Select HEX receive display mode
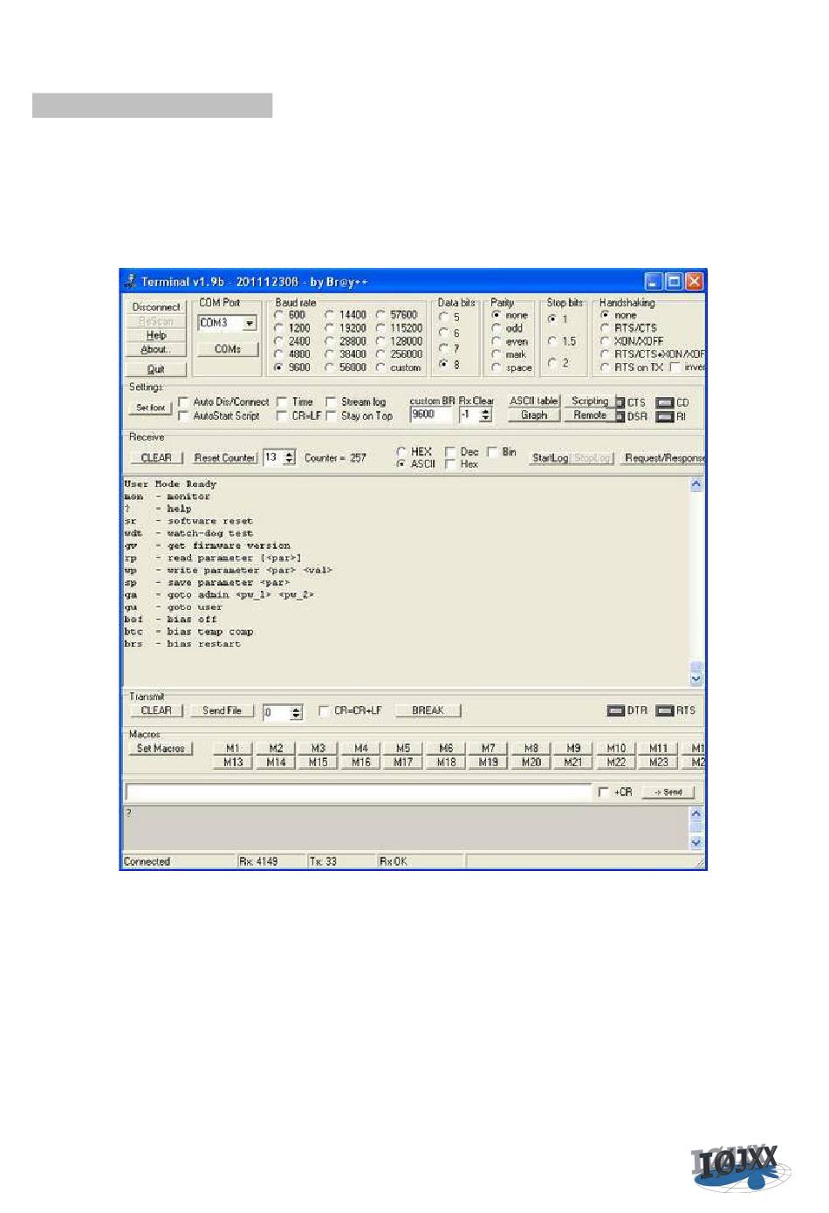This screenshot has height=1213, width=829. coord(401,451)
